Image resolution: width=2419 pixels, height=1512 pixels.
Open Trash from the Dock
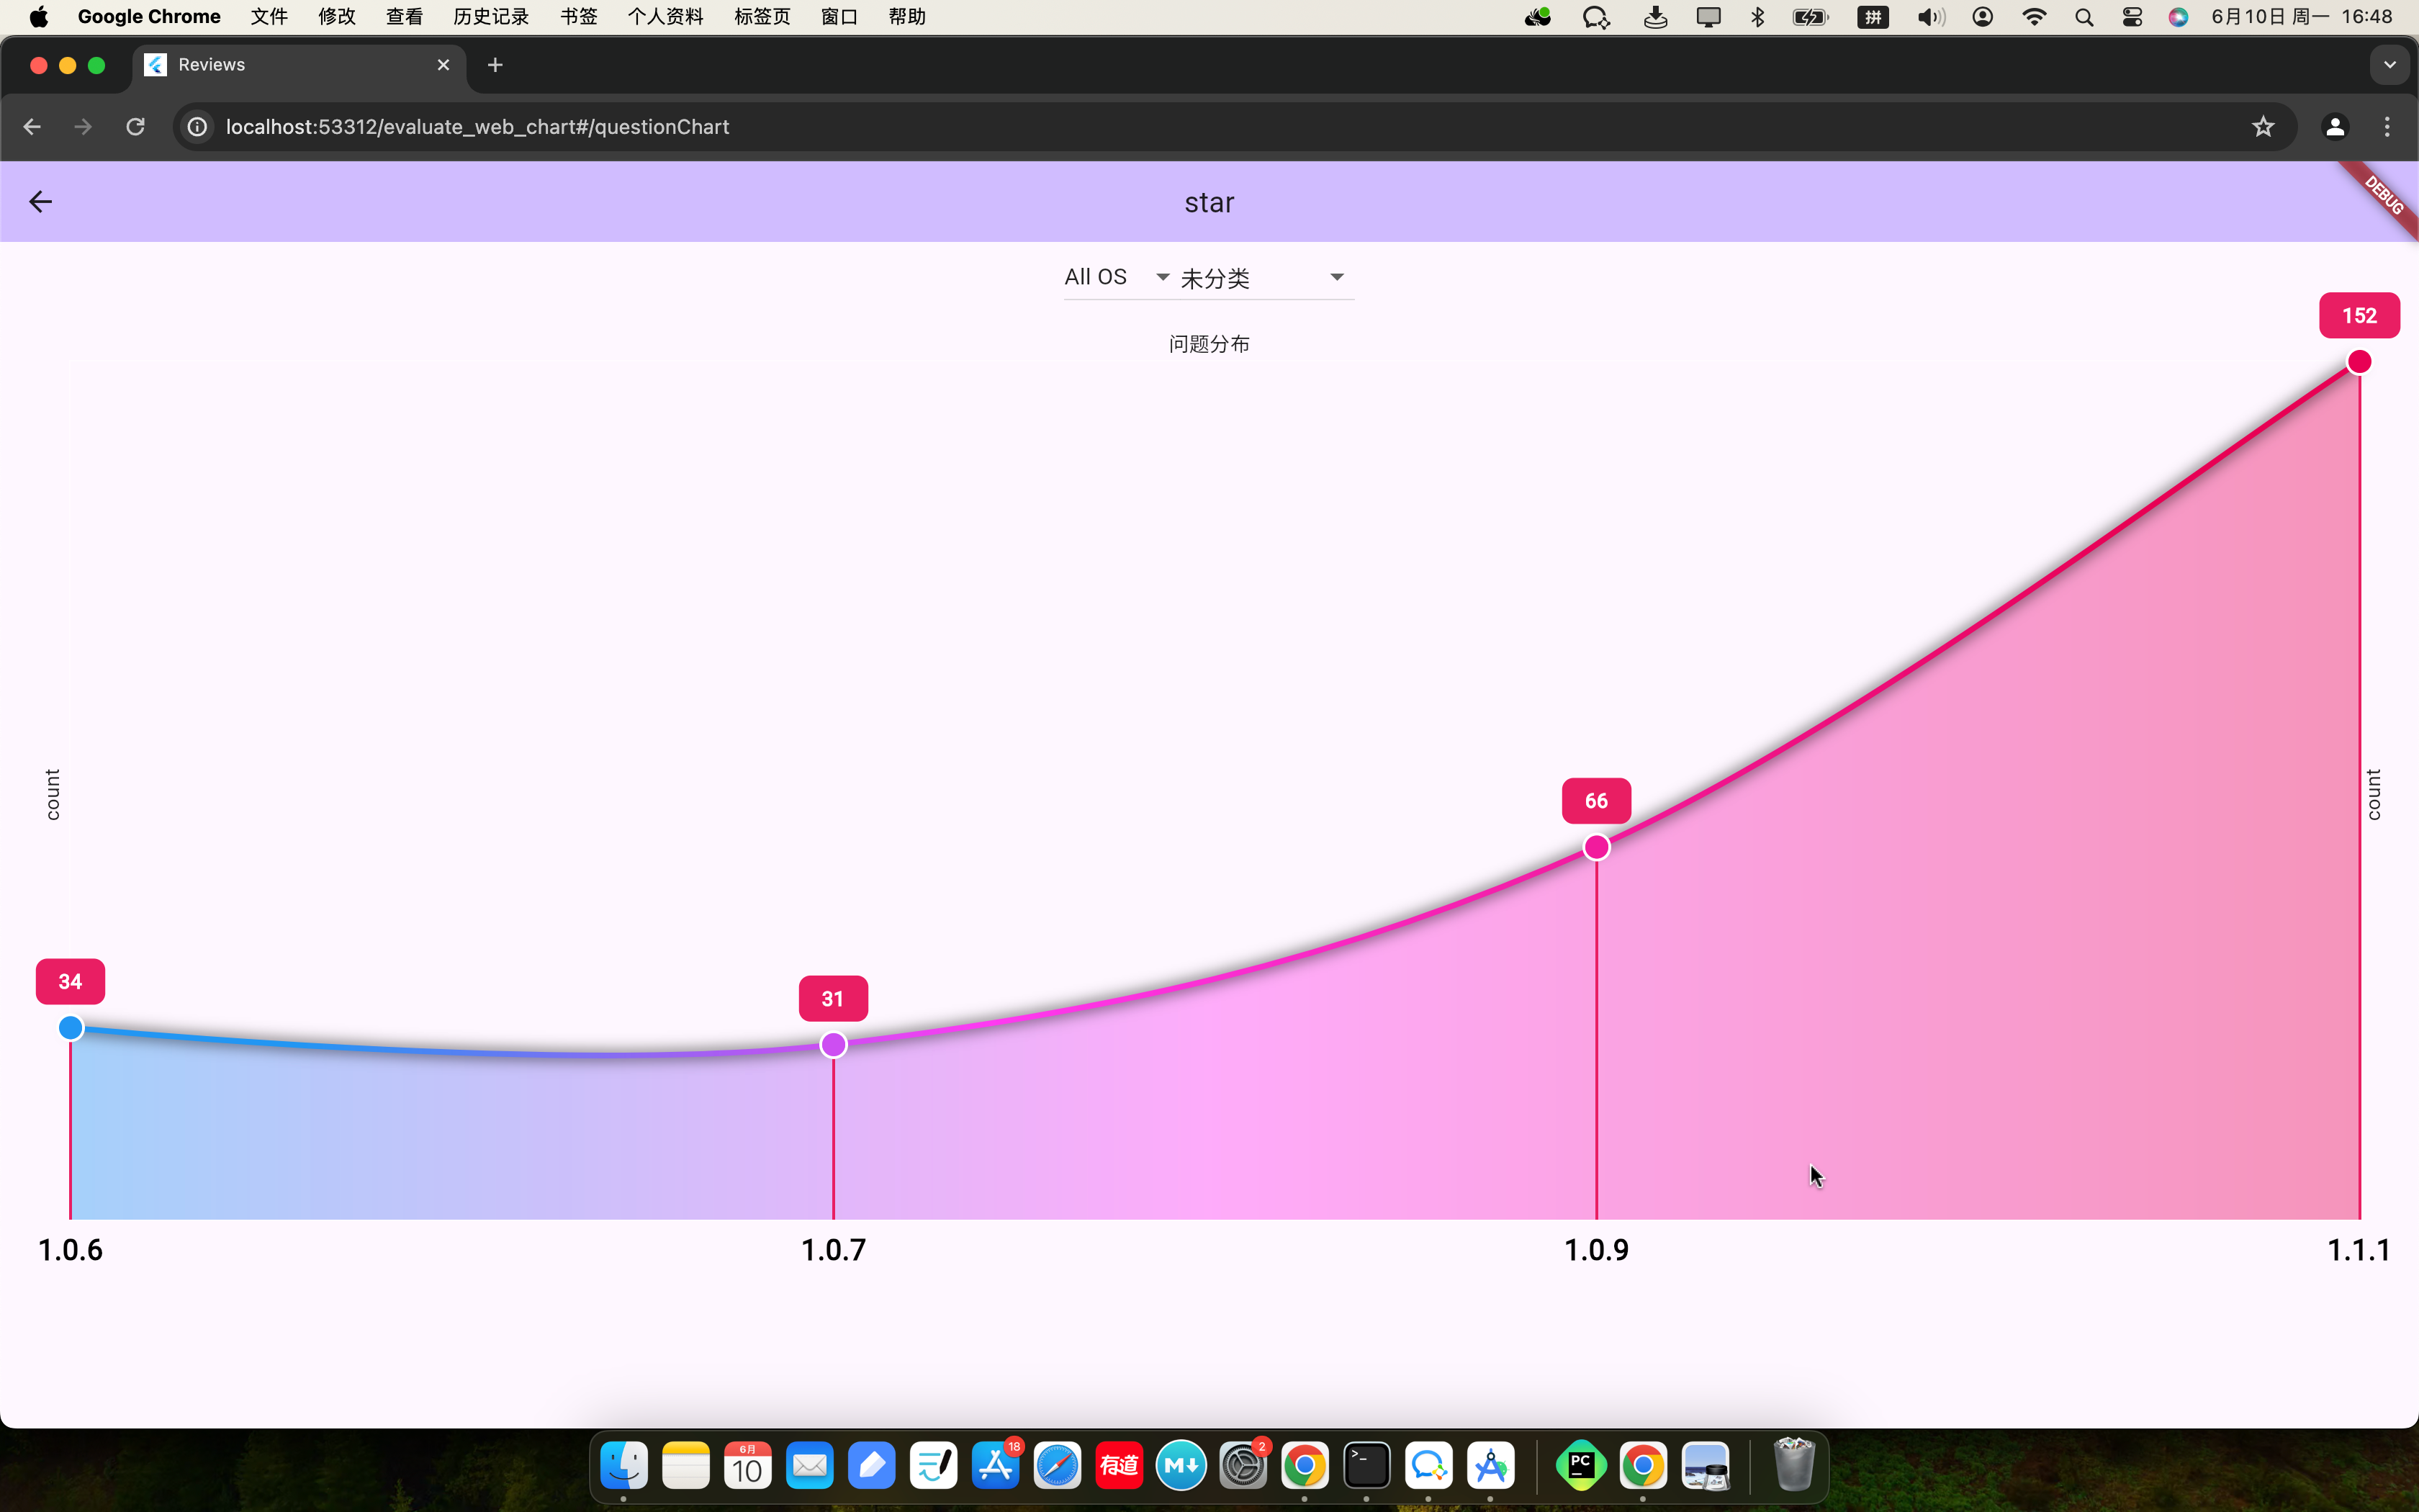(1793, 1466)
